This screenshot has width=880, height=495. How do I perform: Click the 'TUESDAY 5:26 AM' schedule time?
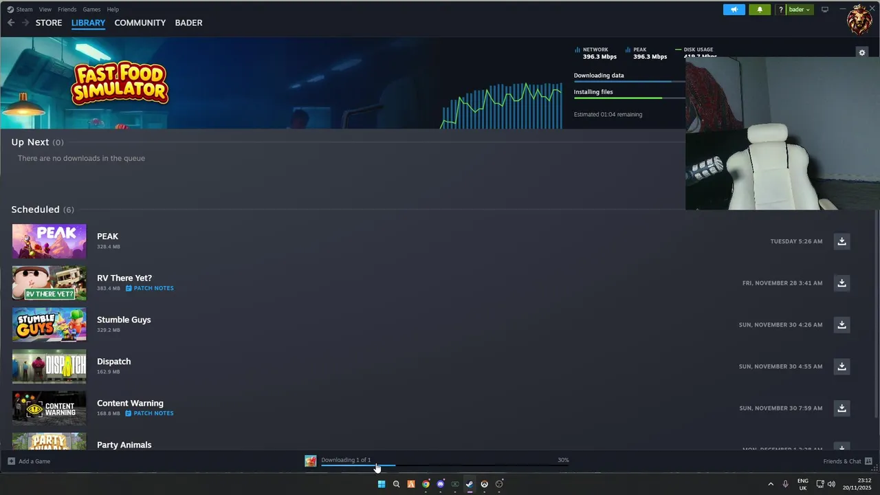coord(796,241)
